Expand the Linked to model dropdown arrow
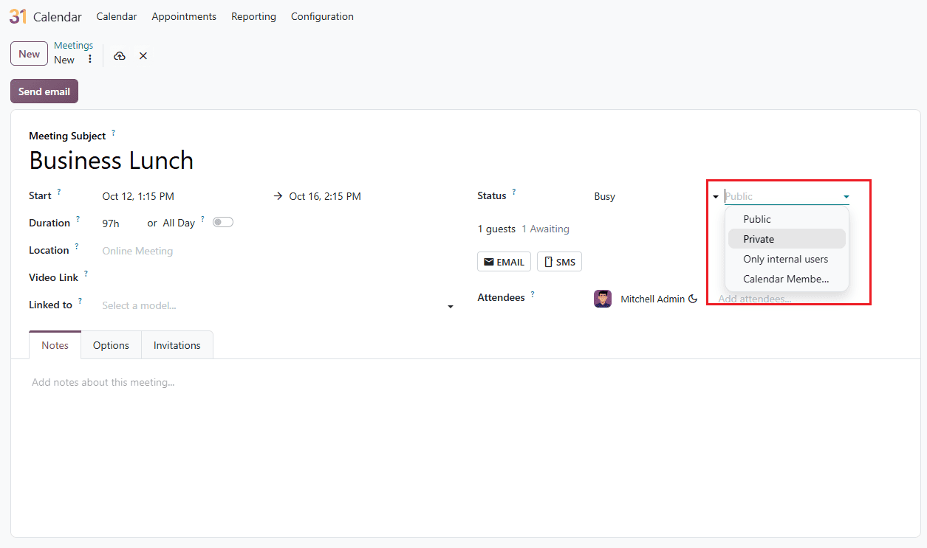Screen dimensions: 927x548 [x=451, y=306]
